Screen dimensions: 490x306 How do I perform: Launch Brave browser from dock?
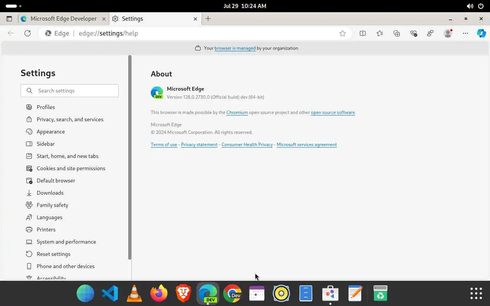(x=183, y=294)
